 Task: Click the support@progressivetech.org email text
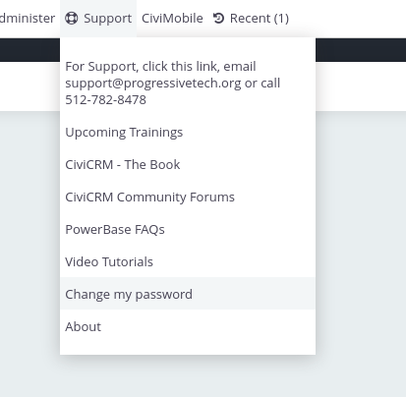pyautogui.click(x=153, y=84)
